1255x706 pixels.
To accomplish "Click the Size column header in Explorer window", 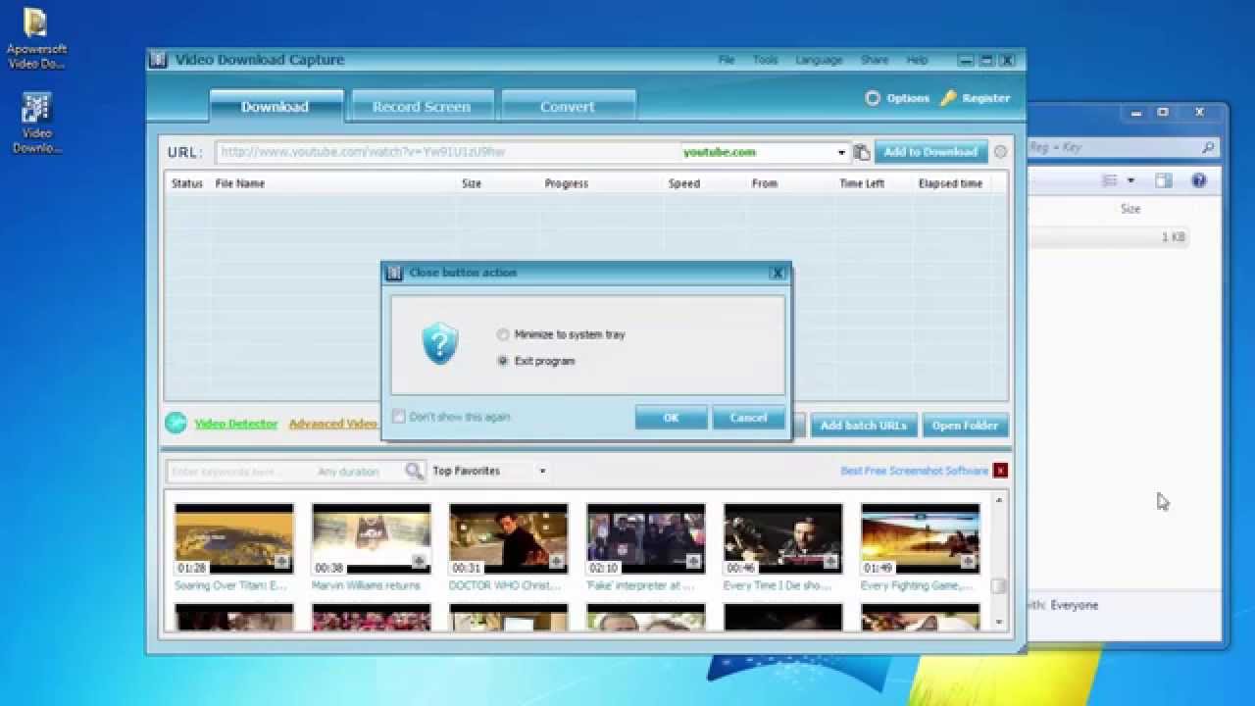I will [x=1130, y=209].
